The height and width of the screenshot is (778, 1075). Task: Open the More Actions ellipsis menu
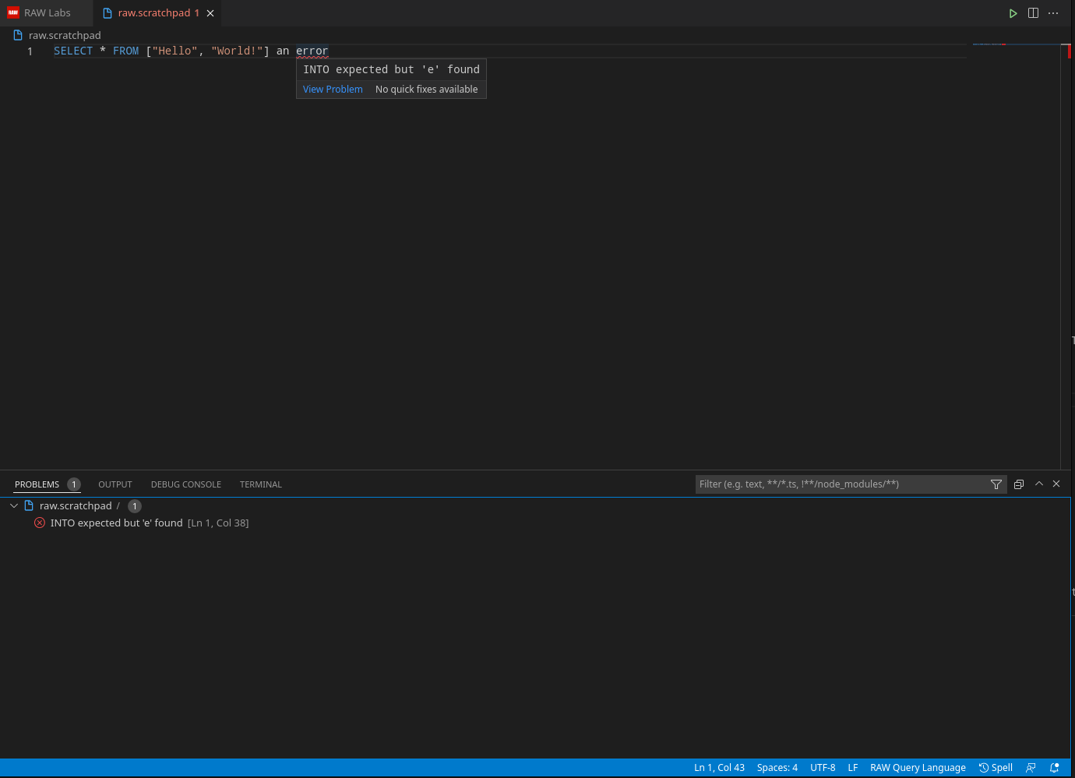coord(1053,13)
